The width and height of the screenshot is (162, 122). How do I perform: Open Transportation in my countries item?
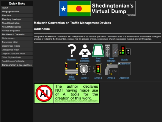tap(17, 65)
